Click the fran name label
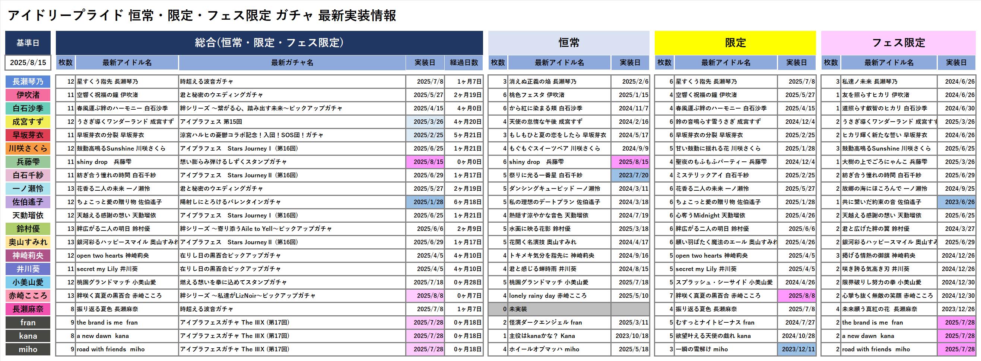Screen dimensions: 981x361 (x=28, y=323)
